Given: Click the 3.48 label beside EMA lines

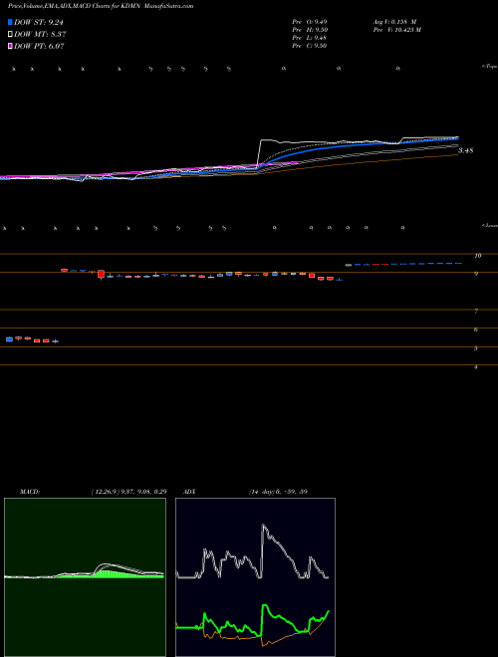Looking at the screenshot, I should click(x=465, y=150).
